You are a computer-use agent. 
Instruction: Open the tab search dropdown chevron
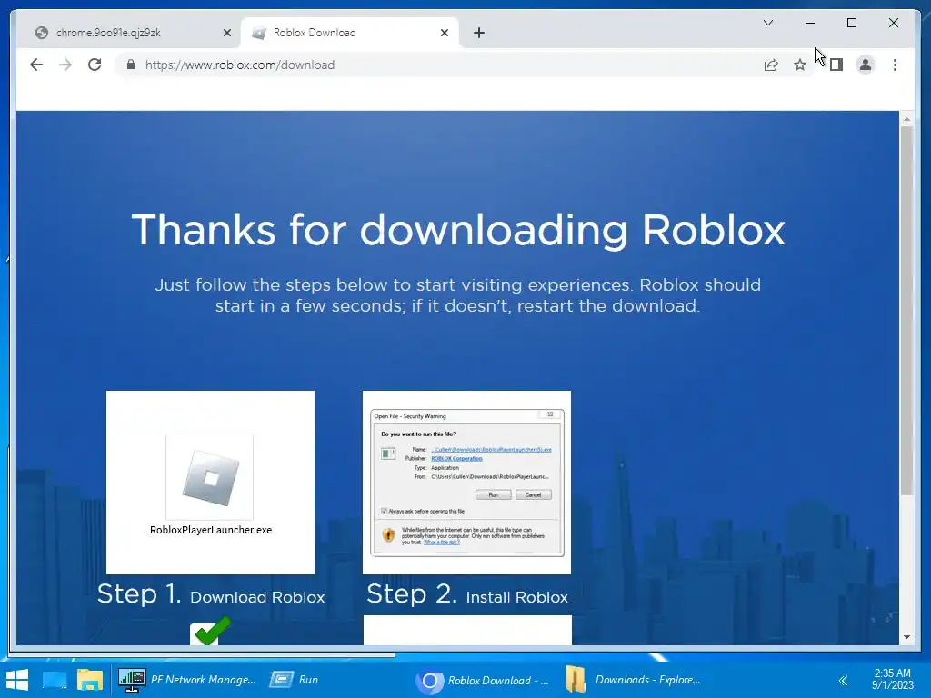[767, 23]
